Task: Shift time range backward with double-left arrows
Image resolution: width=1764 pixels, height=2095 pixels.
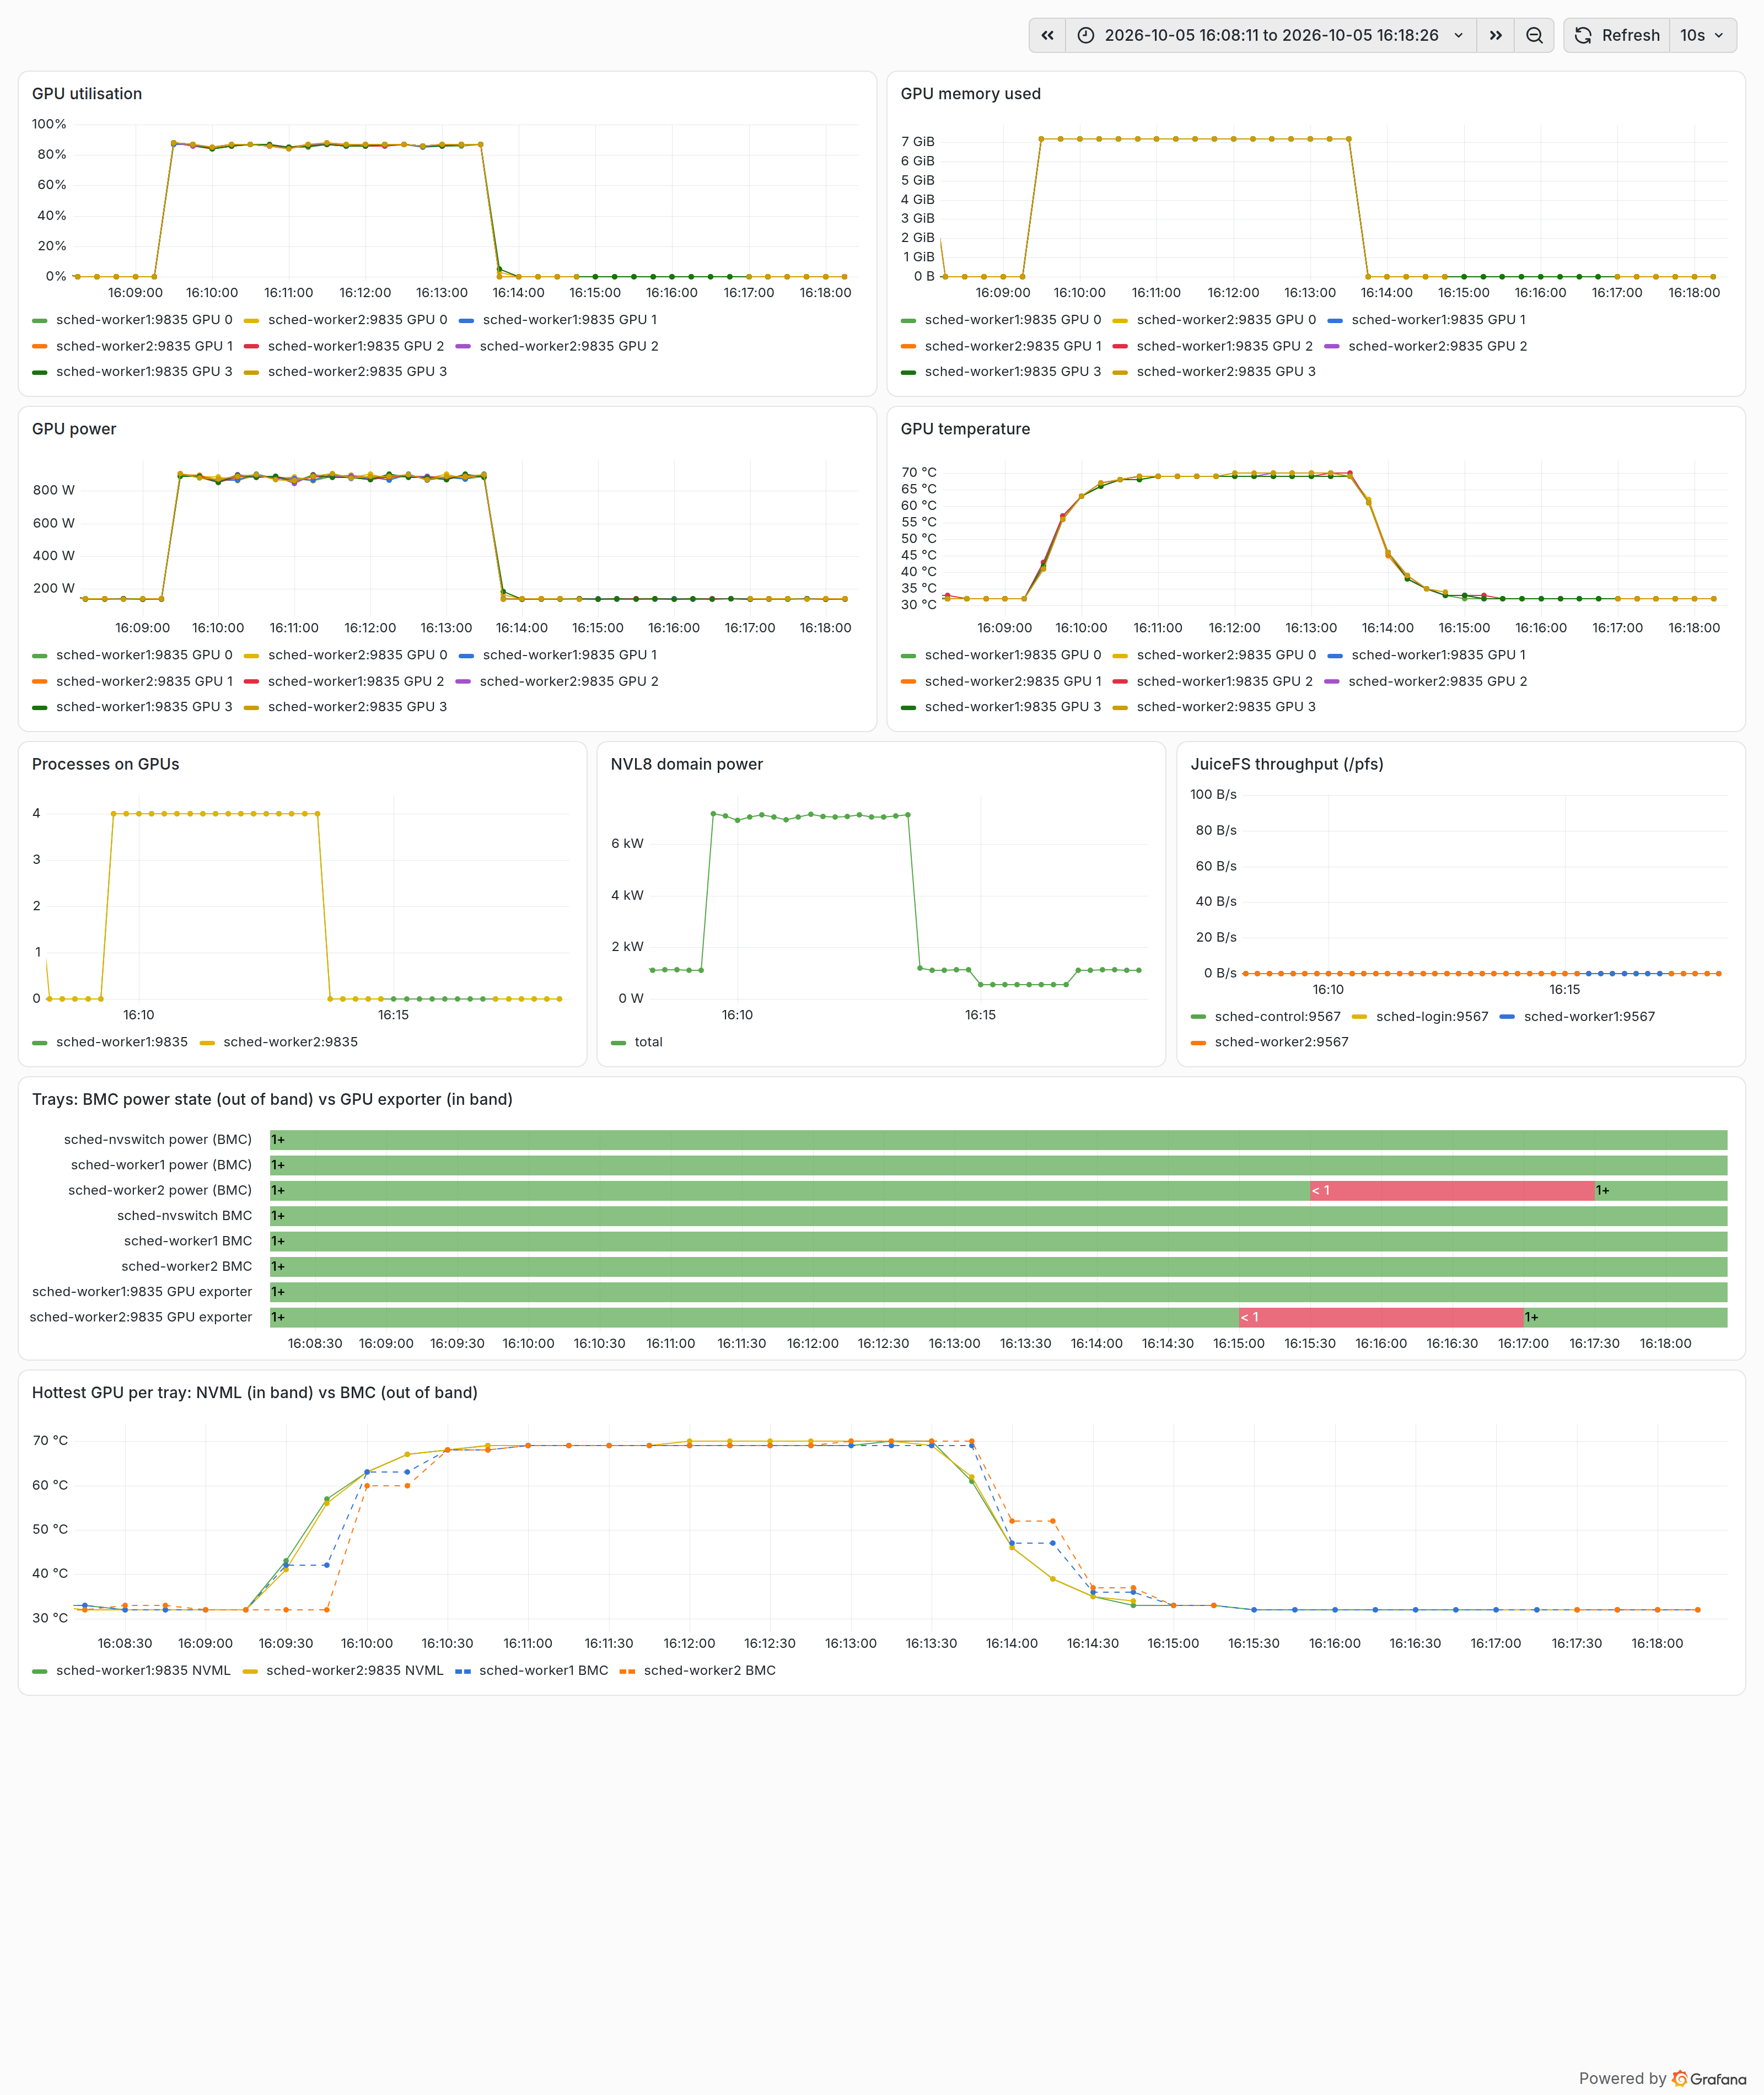Action: (x=1047, y=35)
